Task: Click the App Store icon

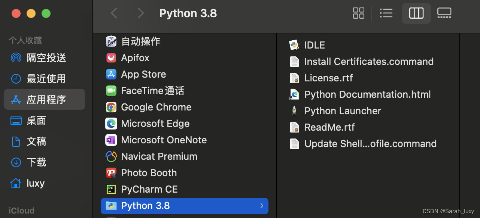Action: pyautogui.click(x=111, y=74)
